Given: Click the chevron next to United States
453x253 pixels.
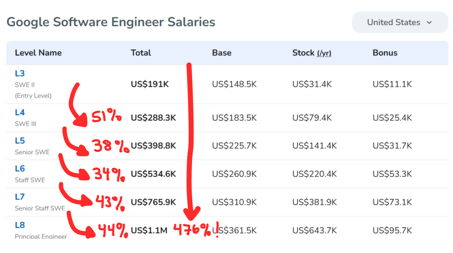Looking at the screenshot, I should tap(429, 23).
